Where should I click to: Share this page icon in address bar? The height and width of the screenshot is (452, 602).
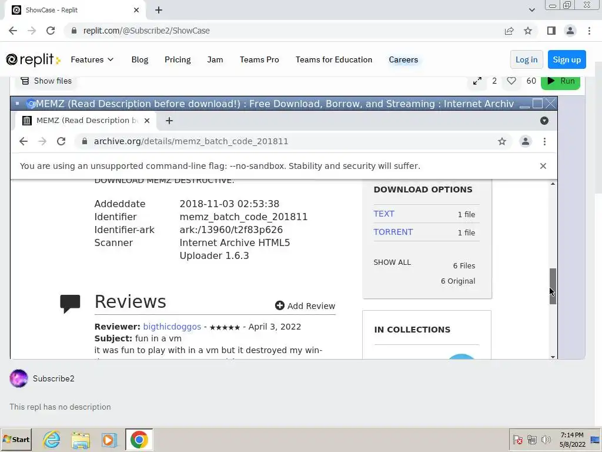click(509, 31)
